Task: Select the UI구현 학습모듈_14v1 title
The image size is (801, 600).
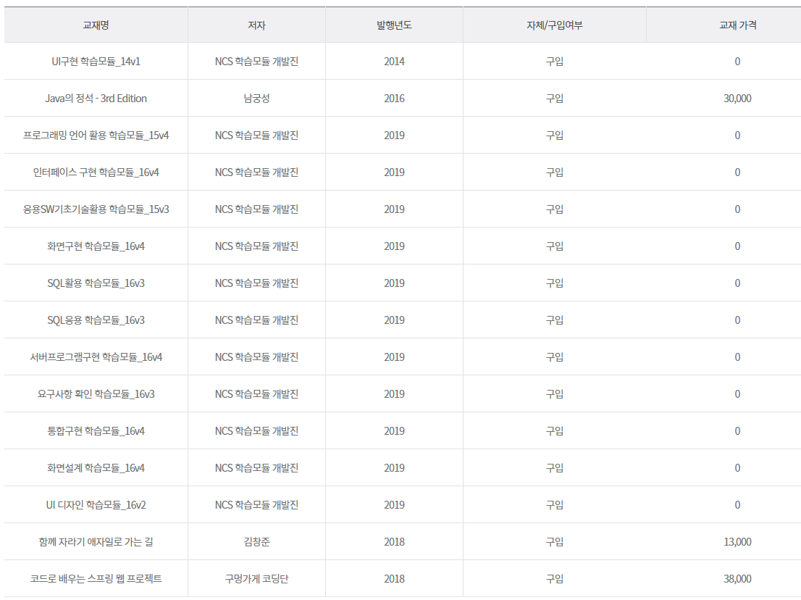Action: (96, 62)
